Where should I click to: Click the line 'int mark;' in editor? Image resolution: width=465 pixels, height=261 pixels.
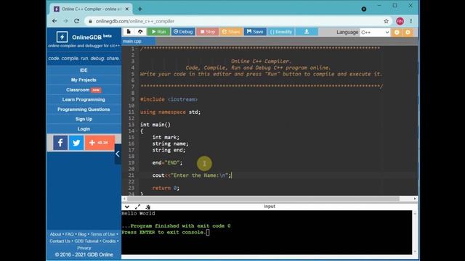coord(166,137)
